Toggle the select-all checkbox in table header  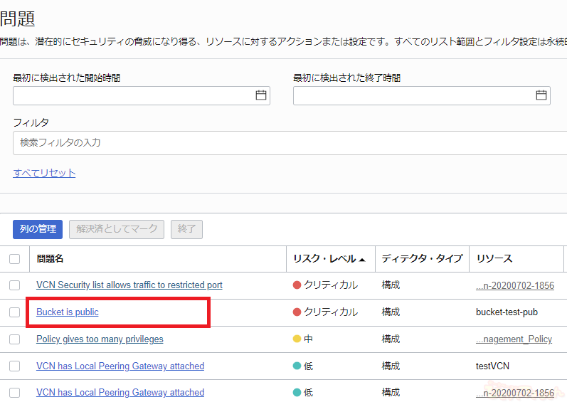15,259
